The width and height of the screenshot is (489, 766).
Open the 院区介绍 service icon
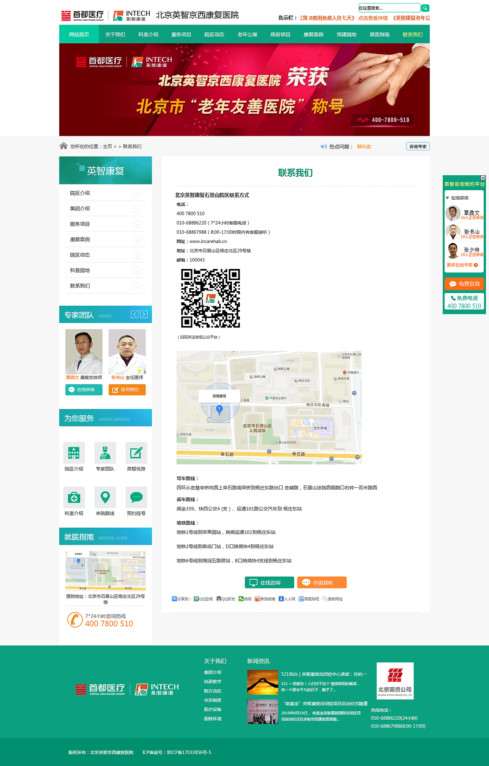pos(74,453)
